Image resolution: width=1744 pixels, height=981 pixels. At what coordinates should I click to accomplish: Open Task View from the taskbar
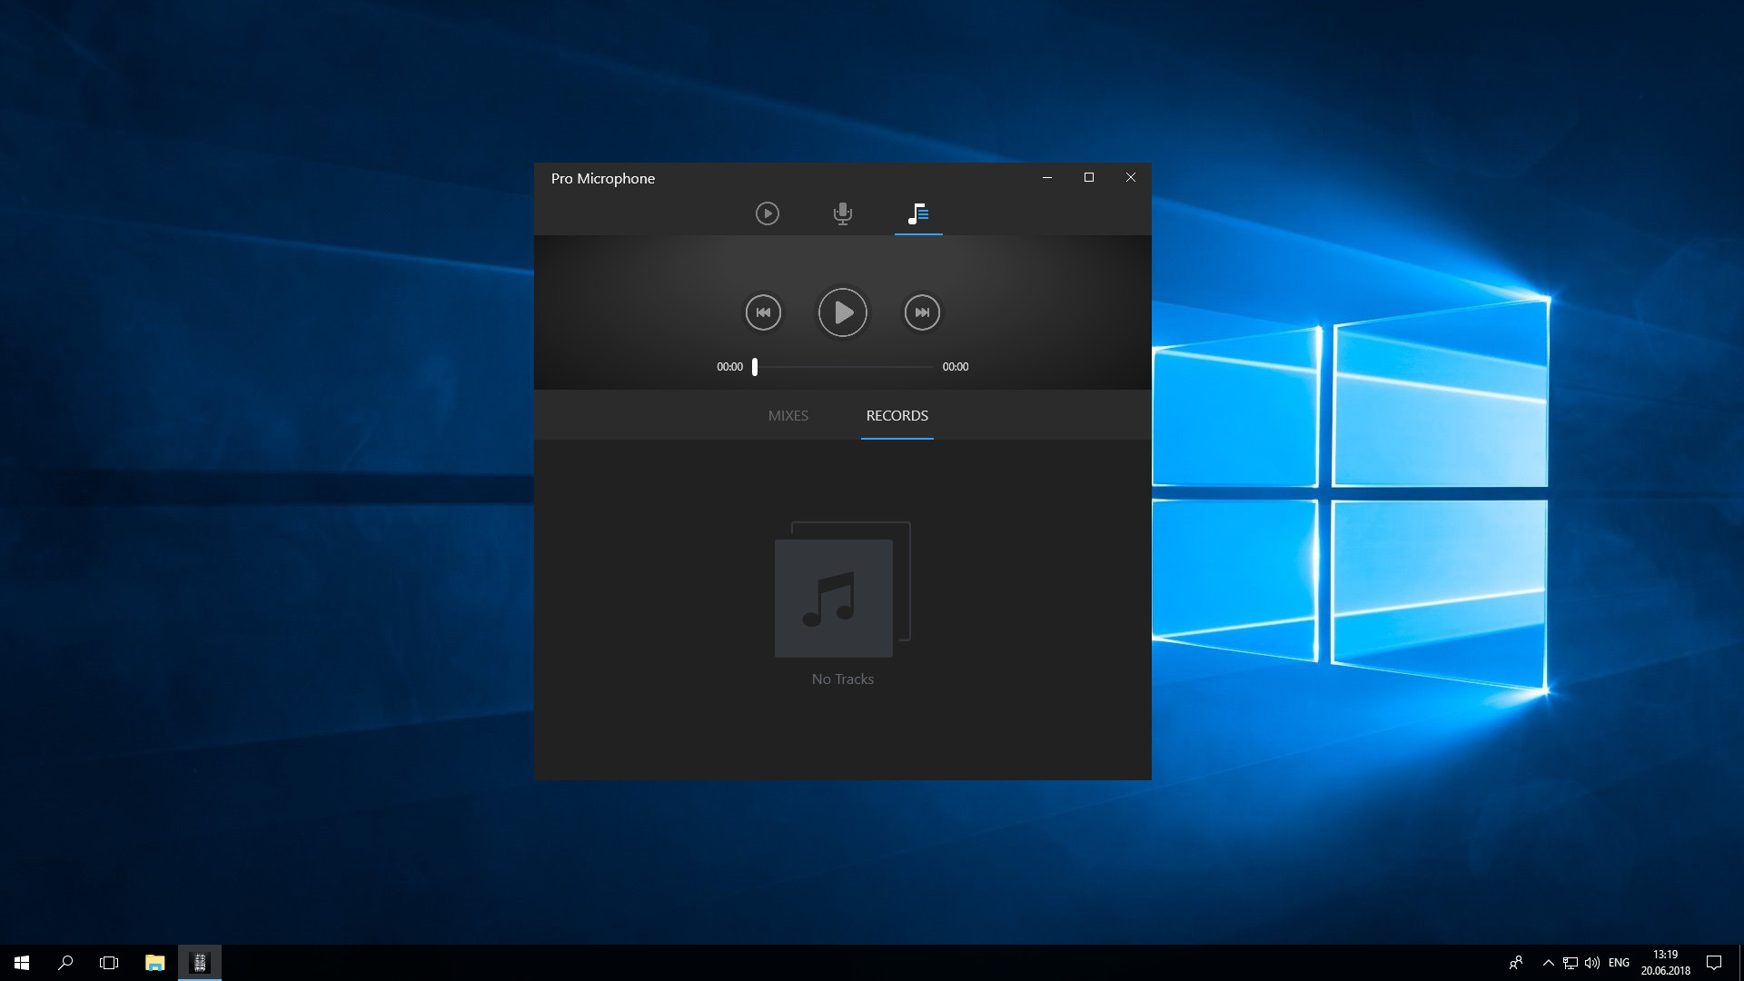(x=109, y=962)
